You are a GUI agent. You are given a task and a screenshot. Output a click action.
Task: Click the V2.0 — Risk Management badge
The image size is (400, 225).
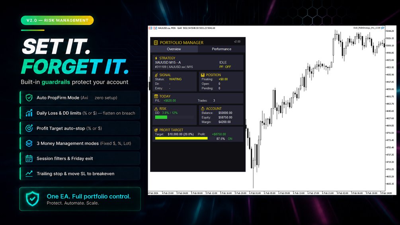pos(57,20)
